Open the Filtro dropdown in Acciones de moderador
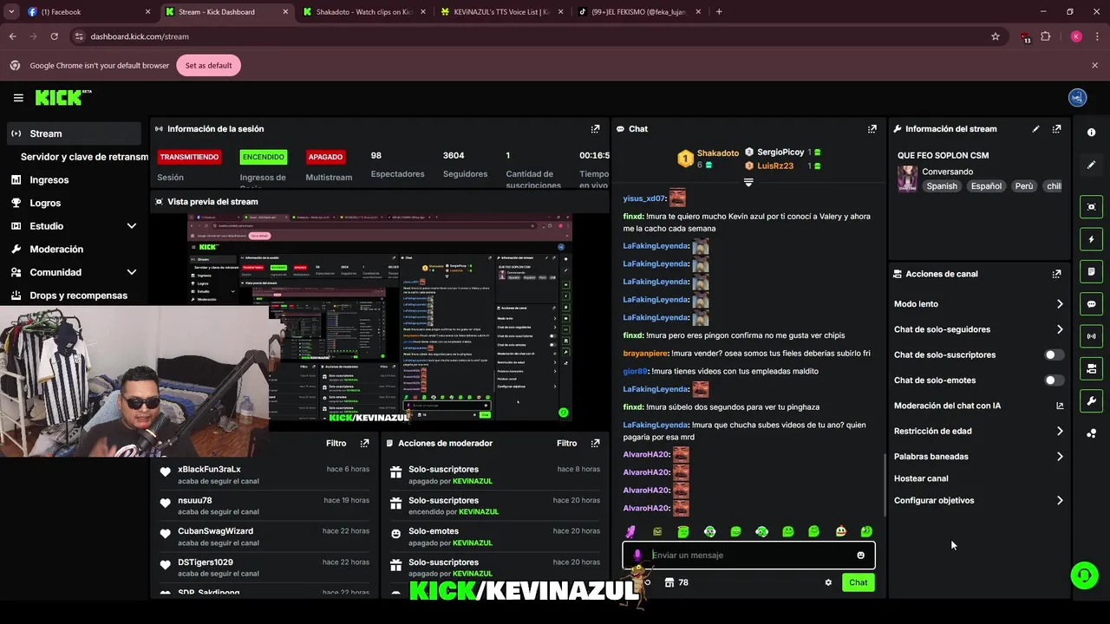The height and width of the screenshot is (624, 1110). coord(566,443)
